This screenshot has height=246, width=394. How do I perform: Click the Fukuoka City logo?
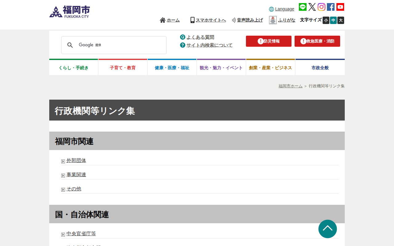tap(70, 12)
